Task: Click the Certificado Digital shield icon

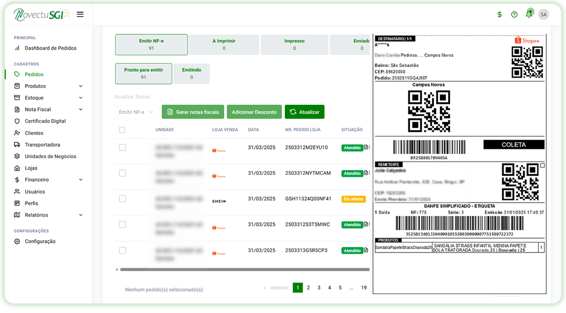Action: (x=17, y=121)
